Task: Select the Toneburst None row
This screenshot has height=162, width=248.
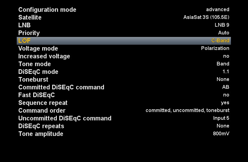Action: coord(124,79)
